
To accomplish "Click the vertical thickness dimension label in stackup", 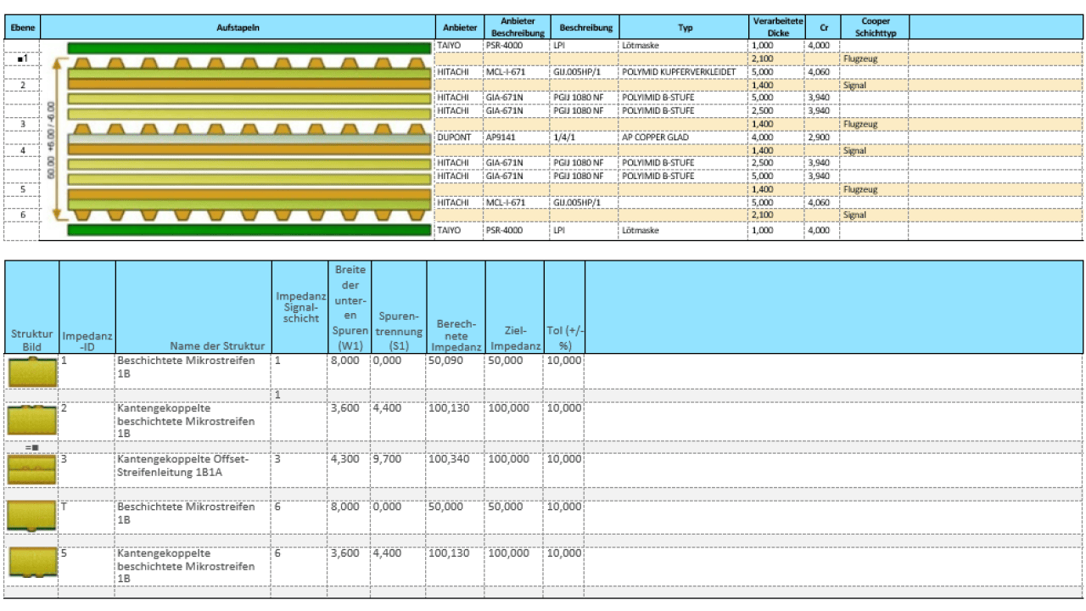I will [52, 140].
